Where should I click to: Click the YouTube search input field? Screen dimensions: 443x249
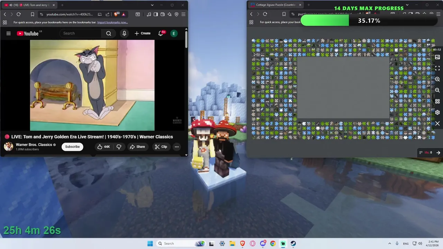click(81, 33)
